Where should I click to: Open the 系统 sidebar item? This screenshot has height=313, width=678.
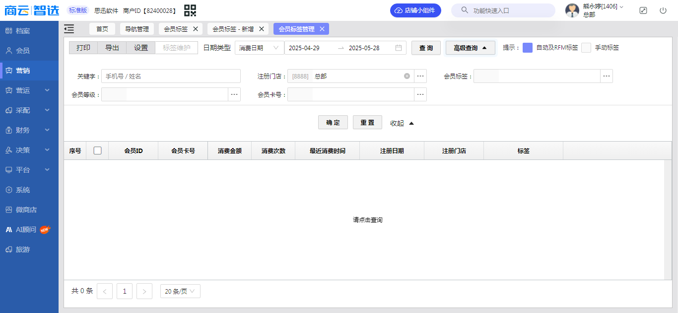click(29, 190)
